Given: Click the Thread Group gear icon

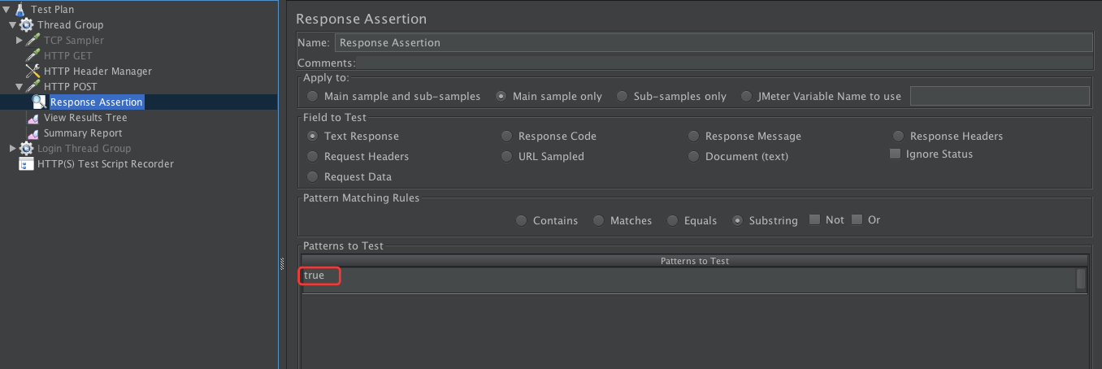Looking at the screenshot, I should (x=26, y=25).
